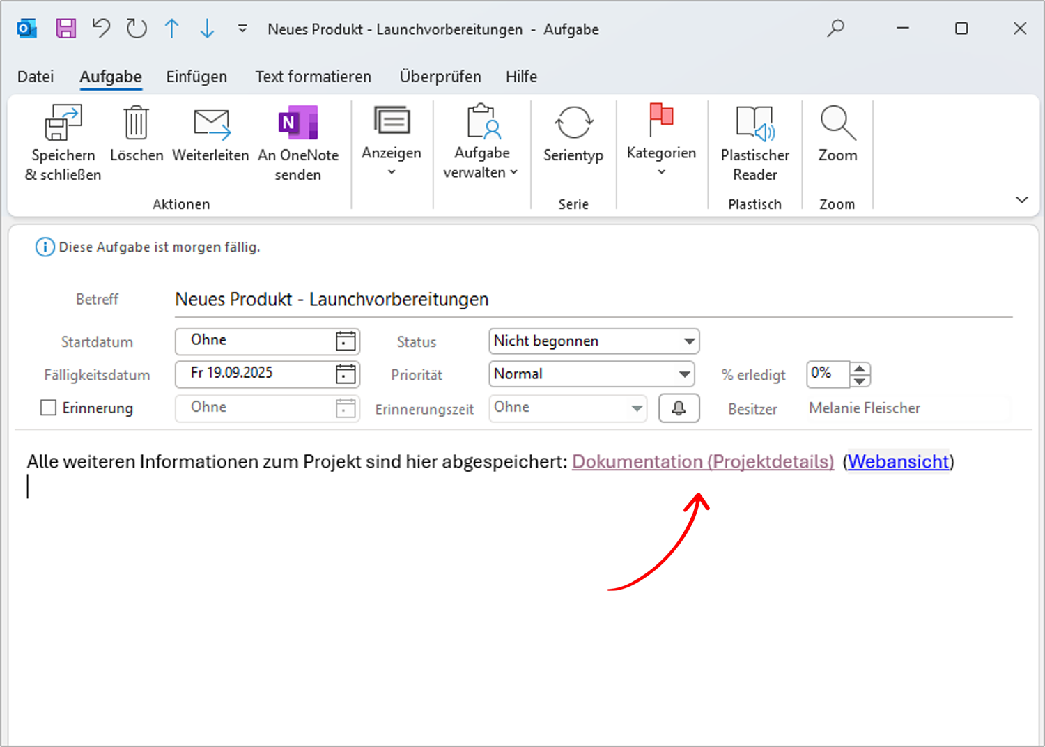Screen dimensions: 1045x747
Task: Delete the task with Löschen
Action: pyautogui.click(x=136, y=124)
